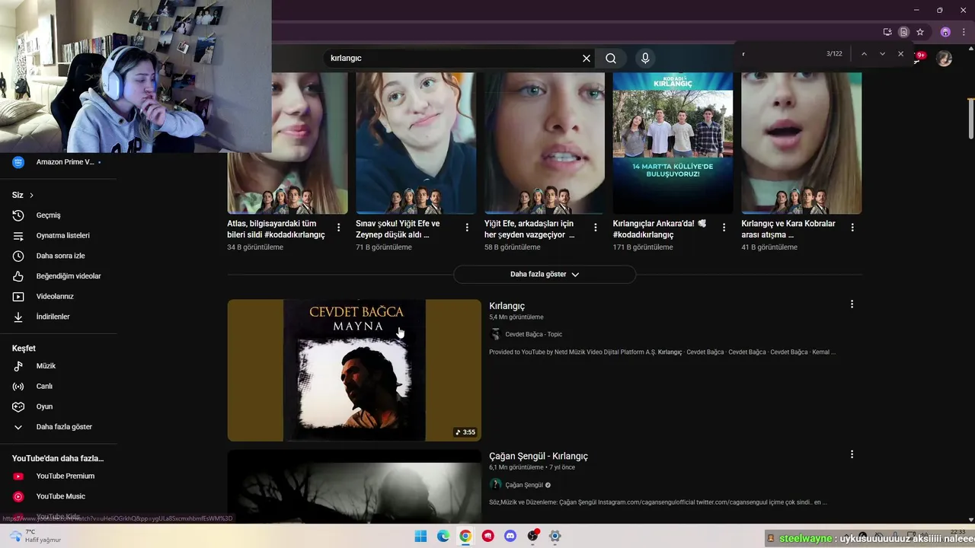
Task: Click in the YouTube search box
Action: (453, 58)
